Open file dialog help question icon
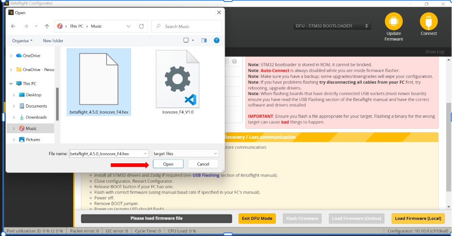This screenshot has height=236, width=452. coord(216,41)
